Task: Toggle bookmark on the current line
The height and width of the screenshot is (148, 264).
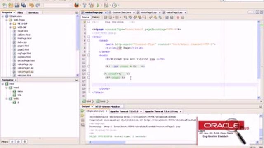Action: pos(160,17)
